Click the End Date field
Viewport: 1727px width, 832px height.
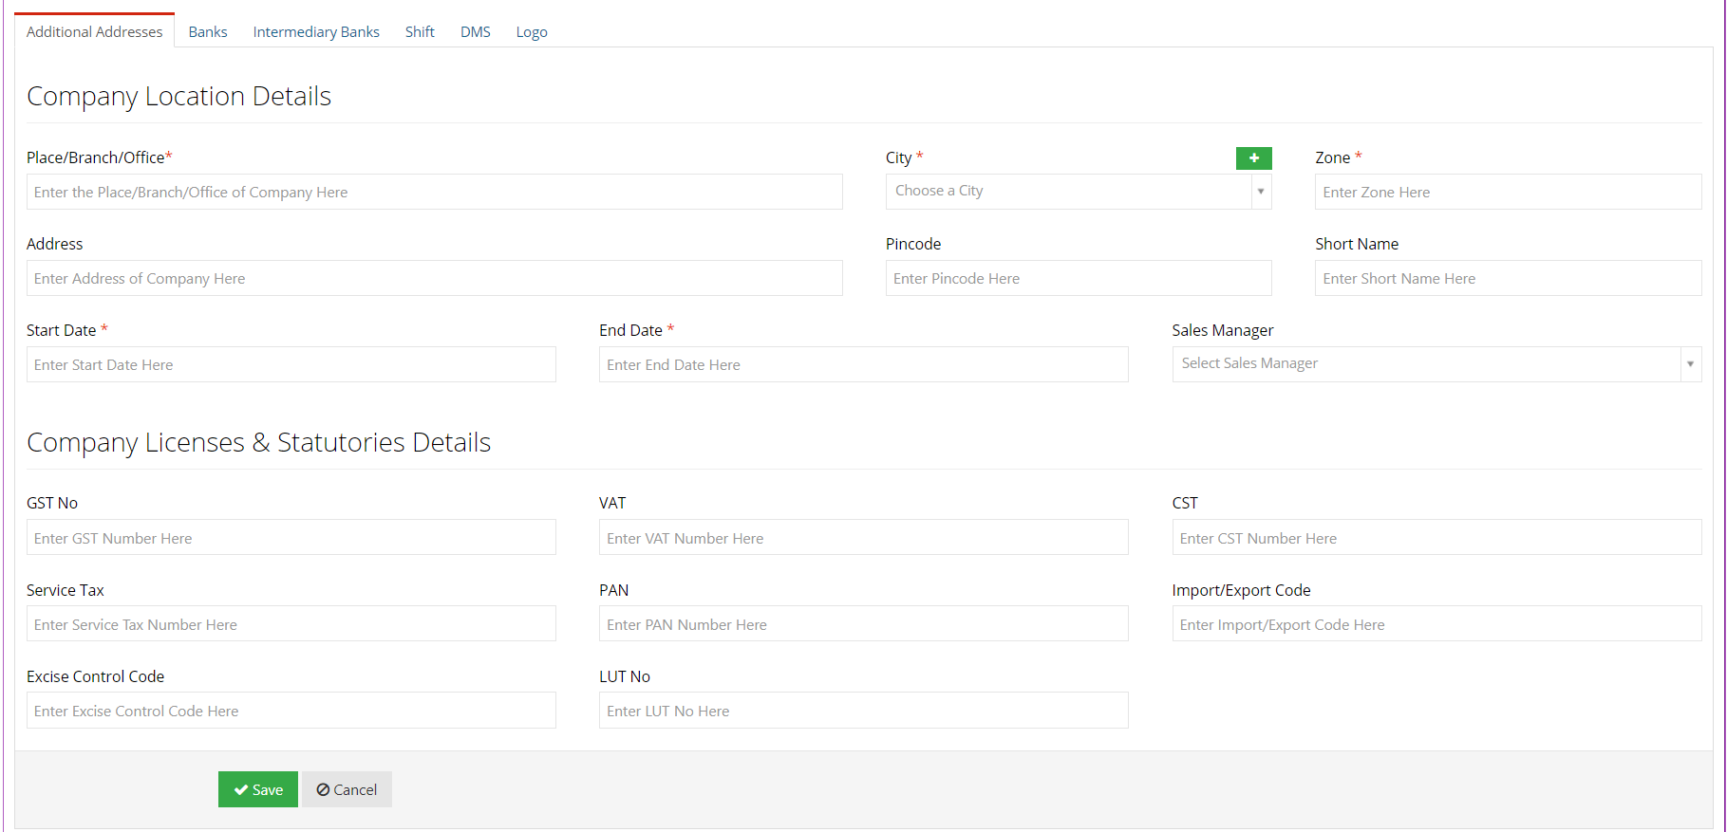point(864,364)
